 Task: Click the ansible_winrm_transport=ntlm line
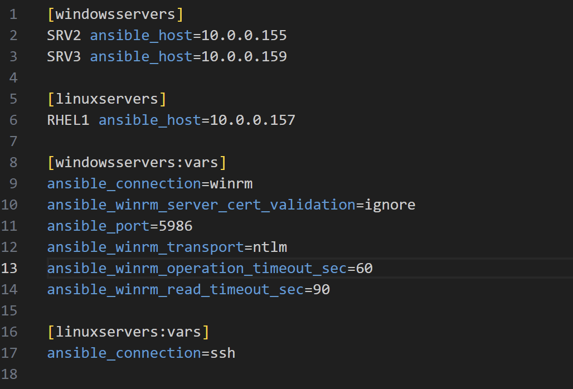click(167, 247)
